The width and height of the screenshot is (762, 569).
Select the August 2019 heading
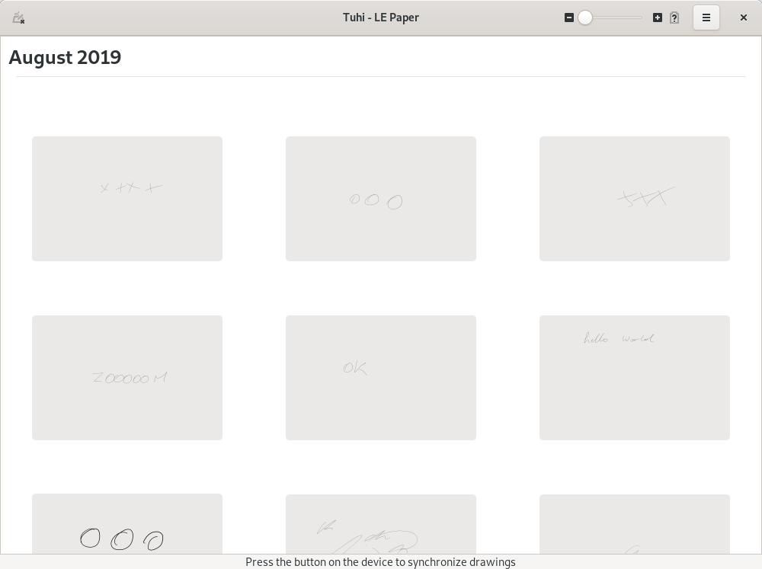coord(65,57)
